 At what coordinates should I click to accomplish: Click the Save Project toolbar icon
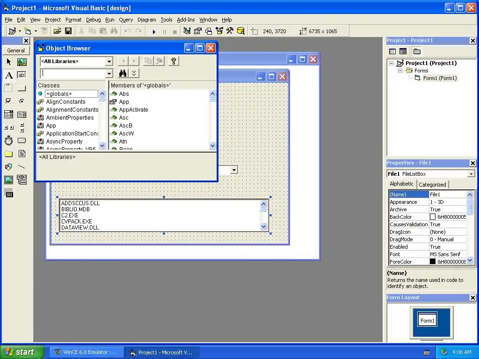coord(68,31)
